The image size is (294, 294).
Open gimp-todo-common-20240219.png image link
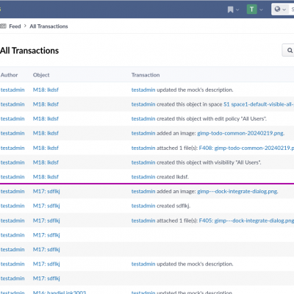click(x=240, y=133)
